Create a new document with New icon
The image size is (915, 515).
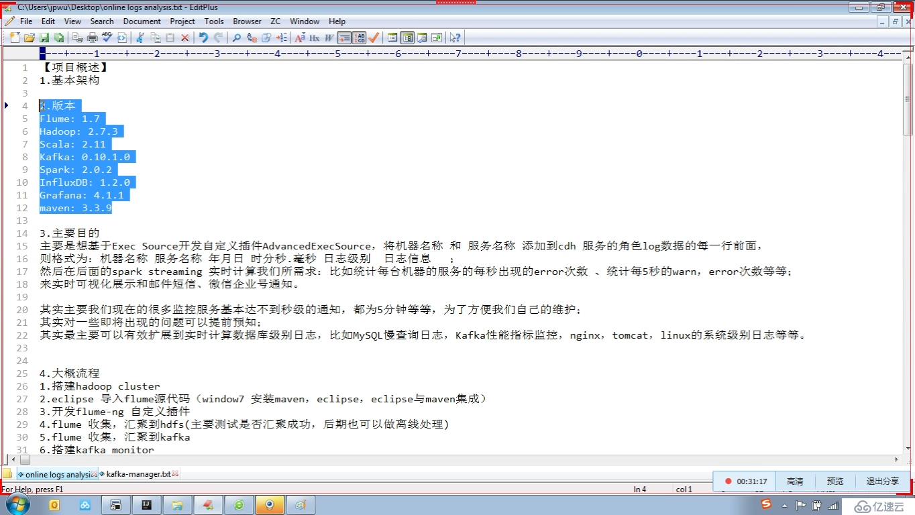click(14, 38)
